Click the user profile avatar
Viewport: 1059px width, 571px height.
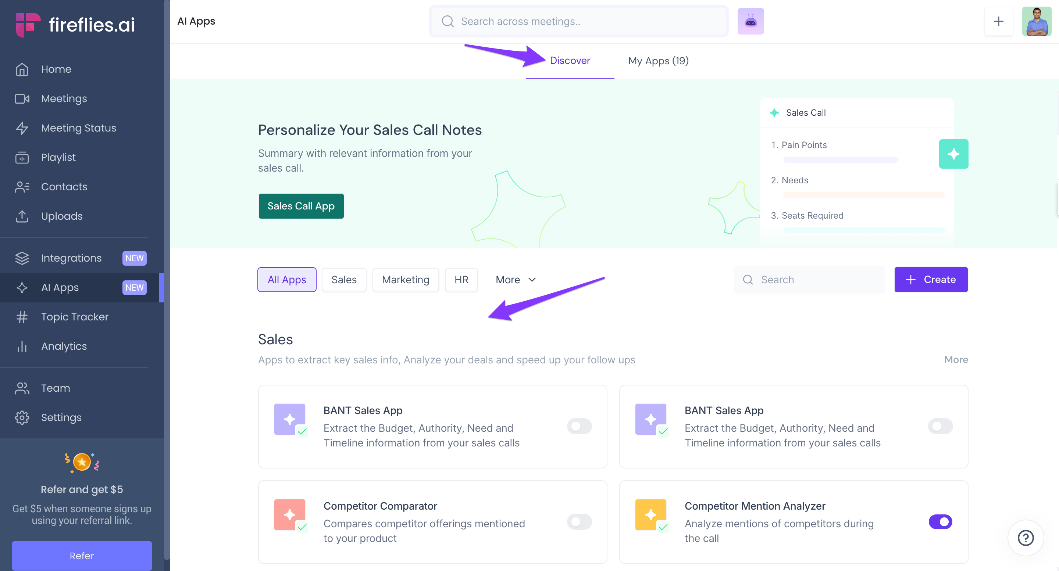tap(1036, 21)
